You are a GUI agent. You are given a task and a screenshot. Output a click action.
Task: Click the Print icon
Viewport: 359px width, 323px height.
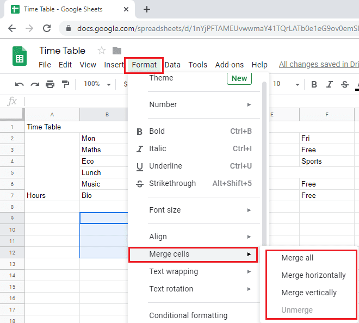[x=50, y=84]
